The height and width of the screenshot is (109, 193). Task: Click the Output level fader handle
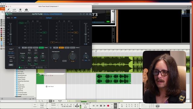[86, 34]
